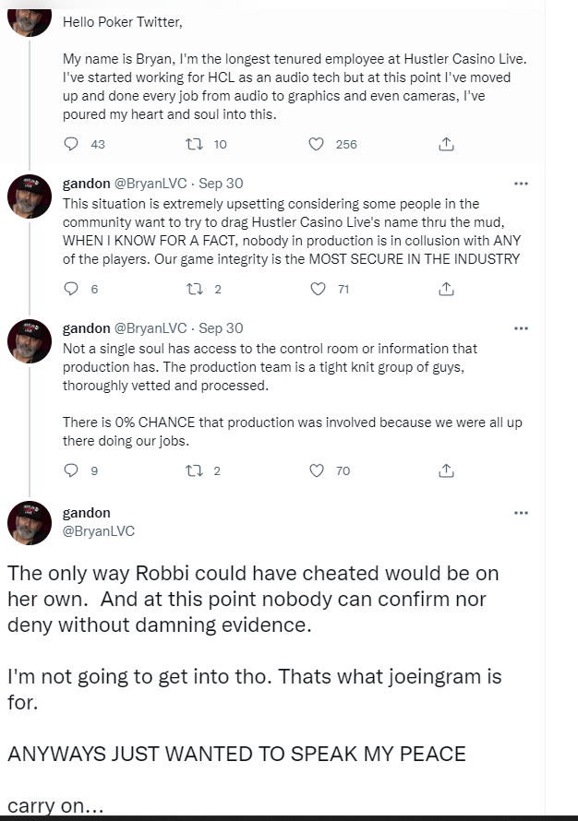Click gandon's avatar on the 'extremely upsetting' tweet

point(30,196)
